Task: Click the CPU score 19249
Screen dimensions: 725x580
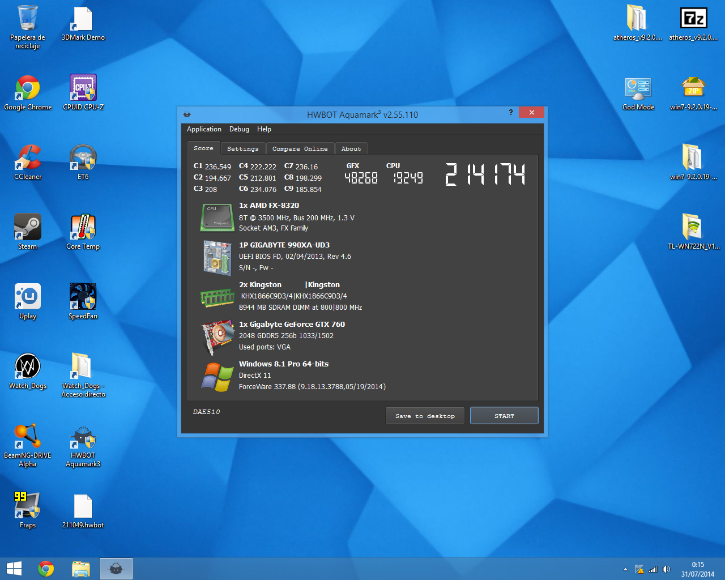Action: click(408, 178)
